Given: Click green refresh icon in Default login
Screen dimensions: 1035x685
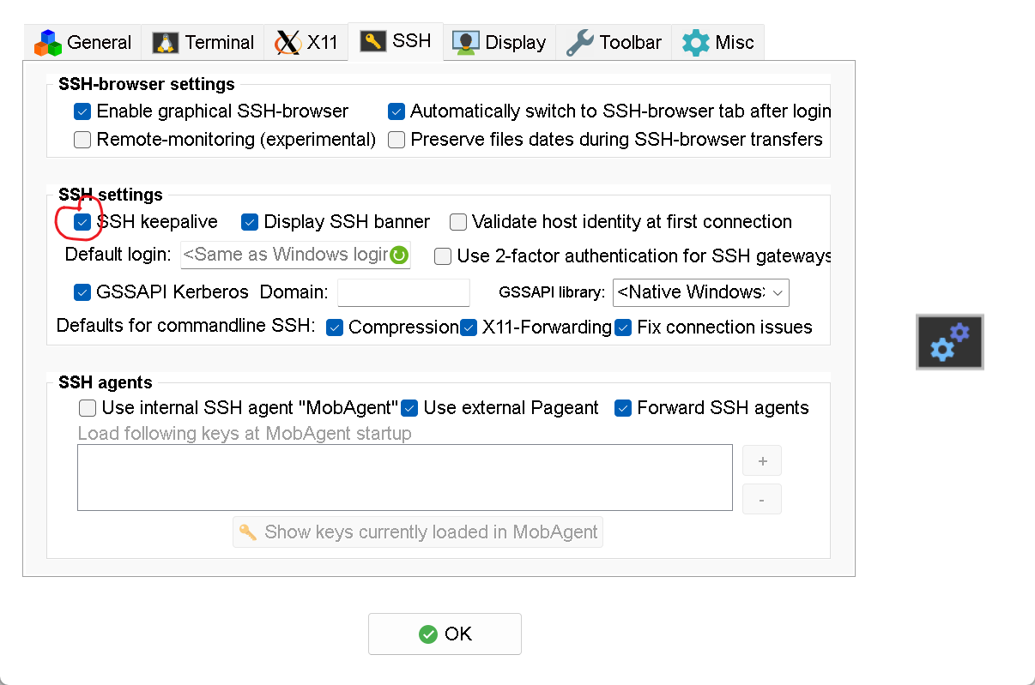Looking at the screenshot, I should coord(399,255).
